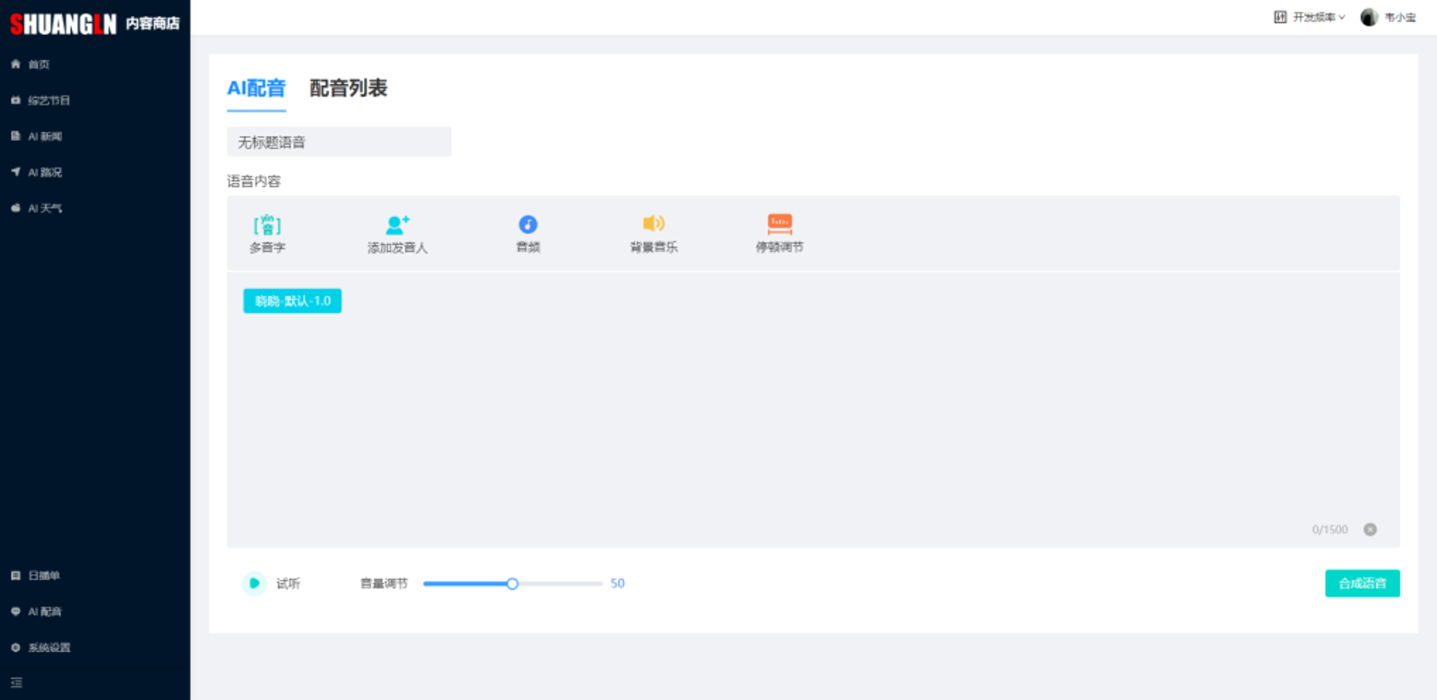Click the 合成语音 button
The height and width of the screenshot is (700, 1437).
click(1362, 583)
